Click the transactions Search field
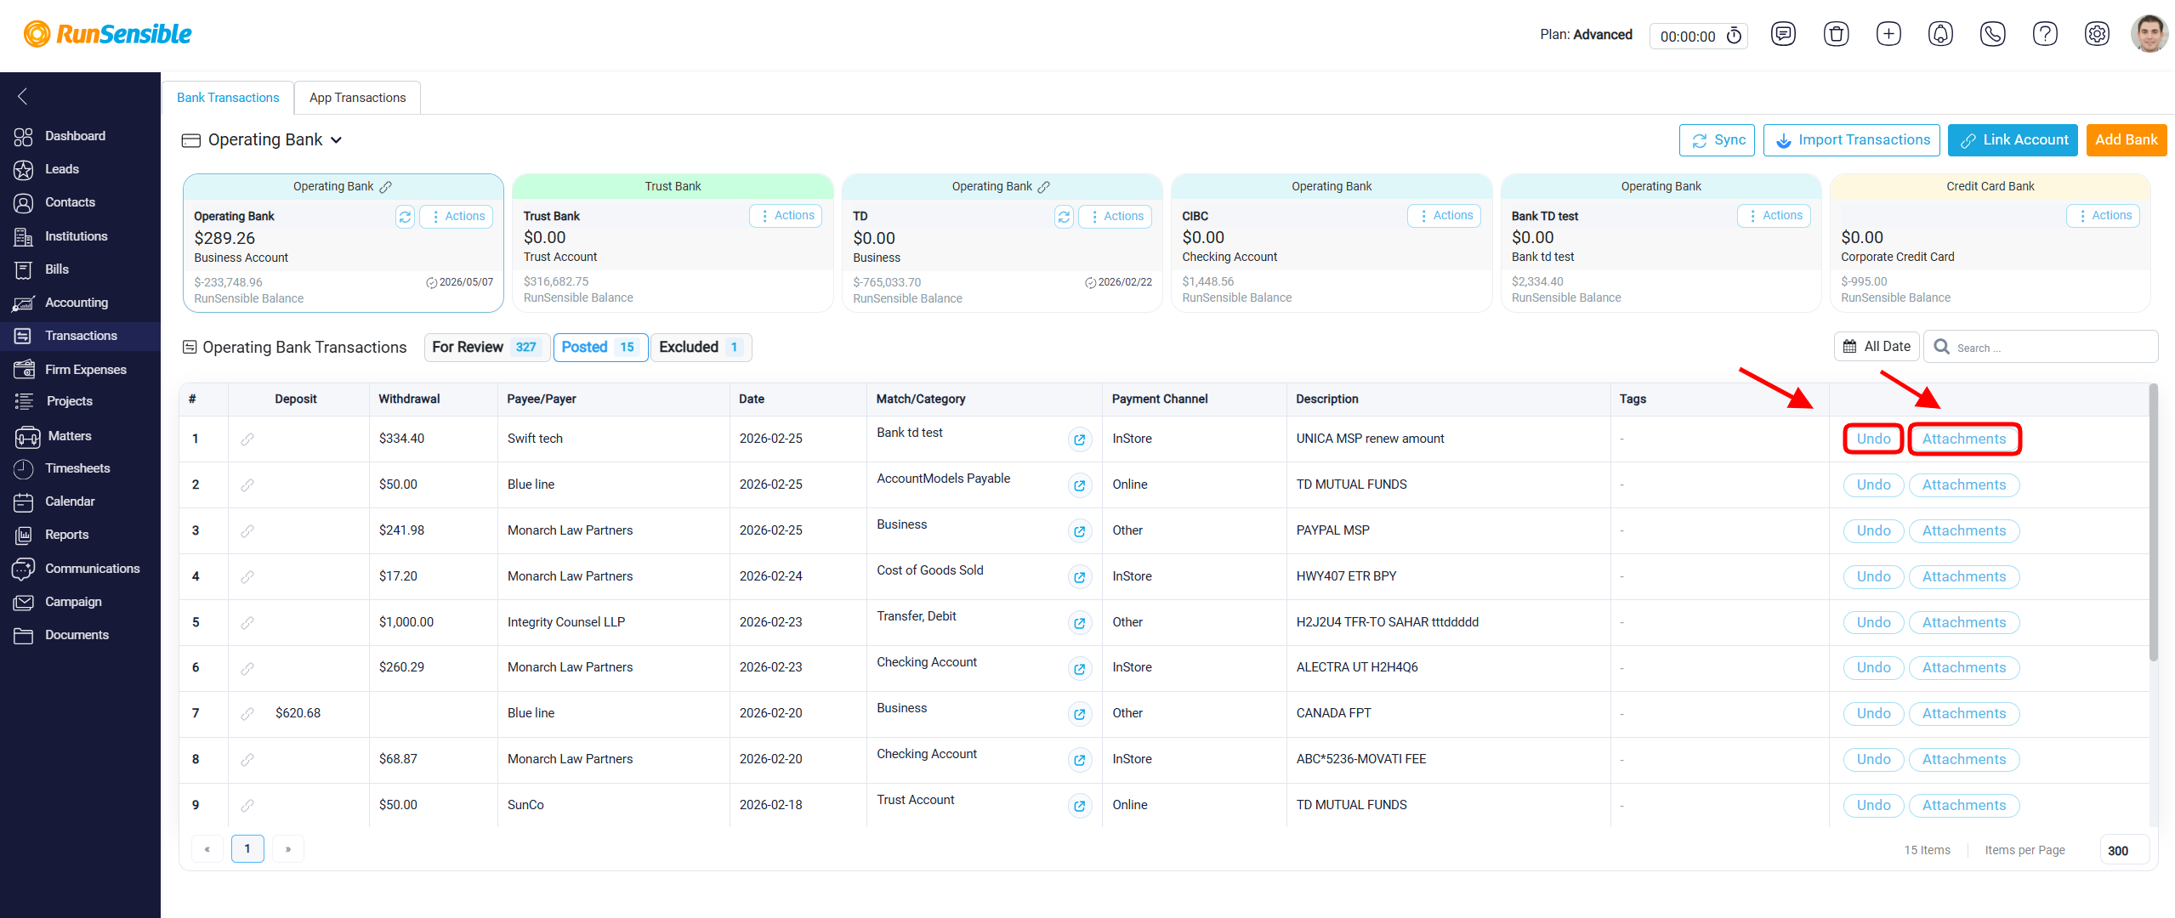This screenshot has width=2175, height=918. pyautogui.click(x=2041, y=347)
